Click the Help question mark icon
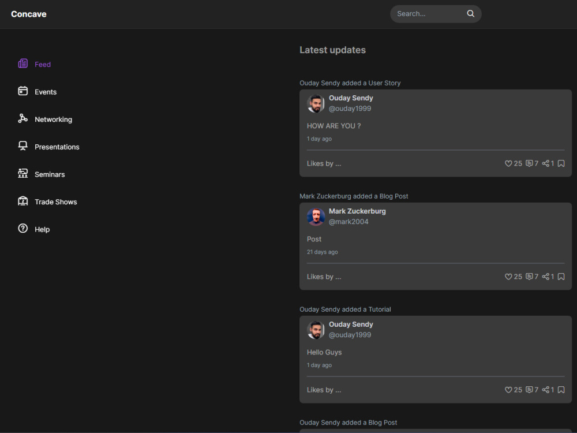577x433 pixels. coord(23,228)
